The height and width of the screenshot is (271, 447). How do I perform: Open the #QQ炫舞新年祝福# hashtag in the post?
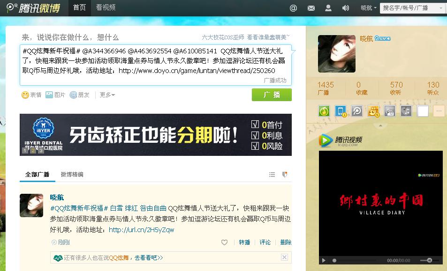click(79, 208)
